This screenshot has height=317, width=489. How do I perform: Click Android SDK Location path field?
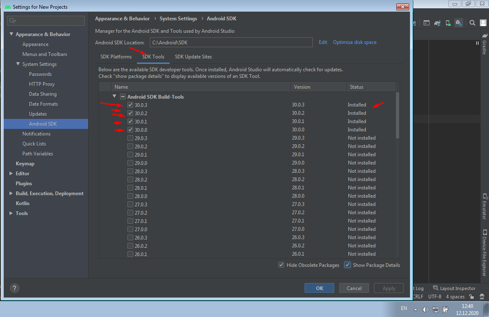click(231, 43)
